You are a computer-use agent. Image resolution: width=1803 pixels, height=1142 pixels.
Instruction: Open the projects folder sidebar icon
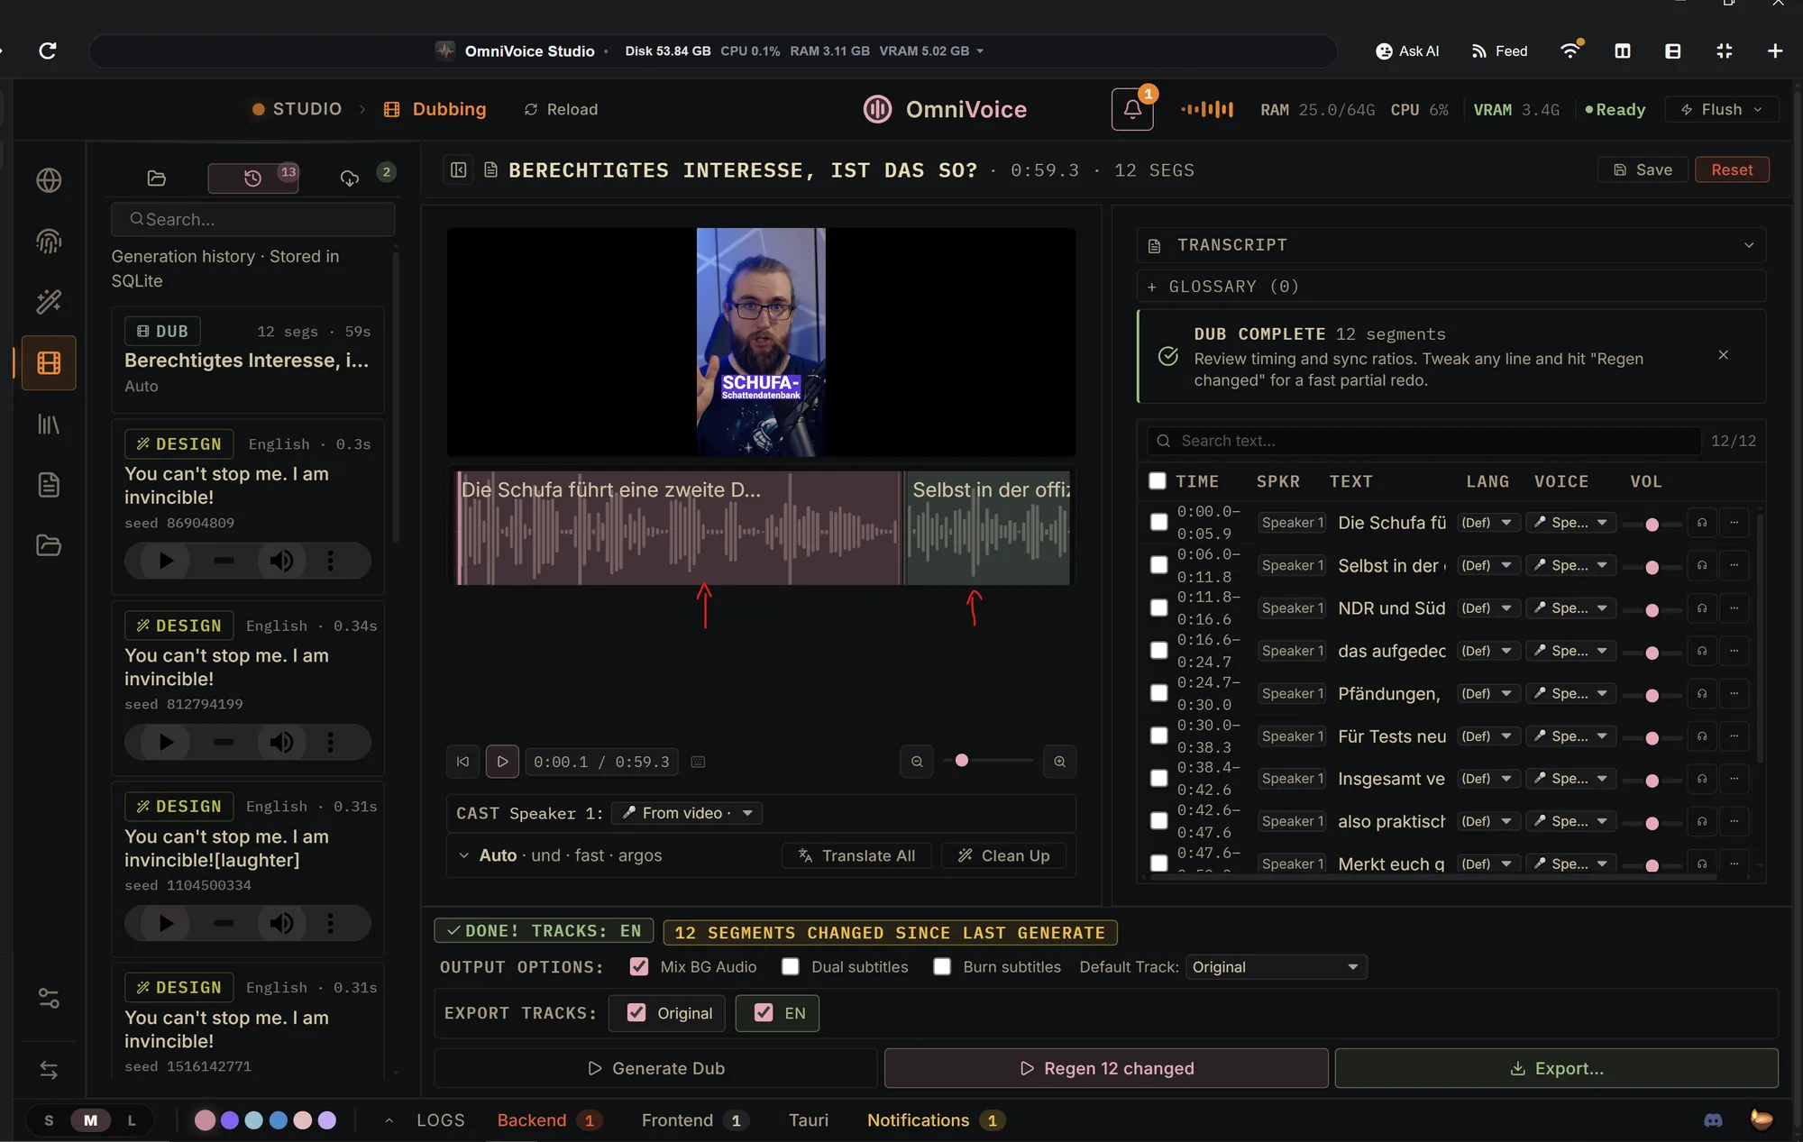click(49, 545)
